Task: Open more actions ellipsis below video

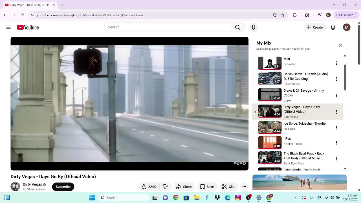Action: click(244, 187)
